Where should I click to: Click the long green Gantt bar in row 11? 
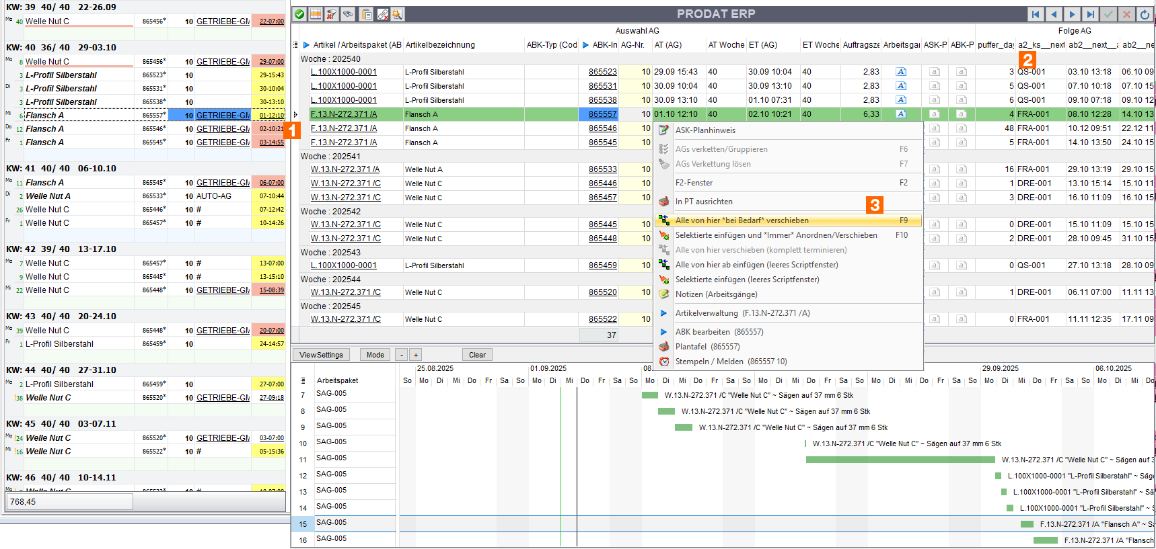coord(900,460)
